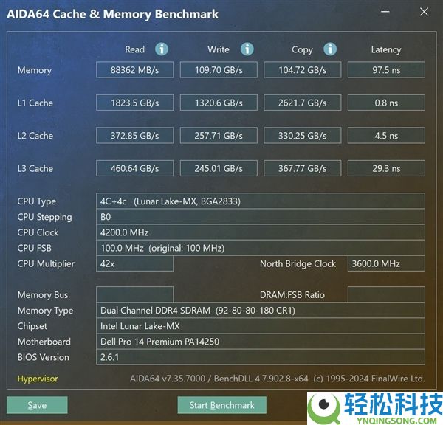The image size is (443, 425).
Task: Select Memory Copy value 104.72 GB/s
Action: [302, 70]
